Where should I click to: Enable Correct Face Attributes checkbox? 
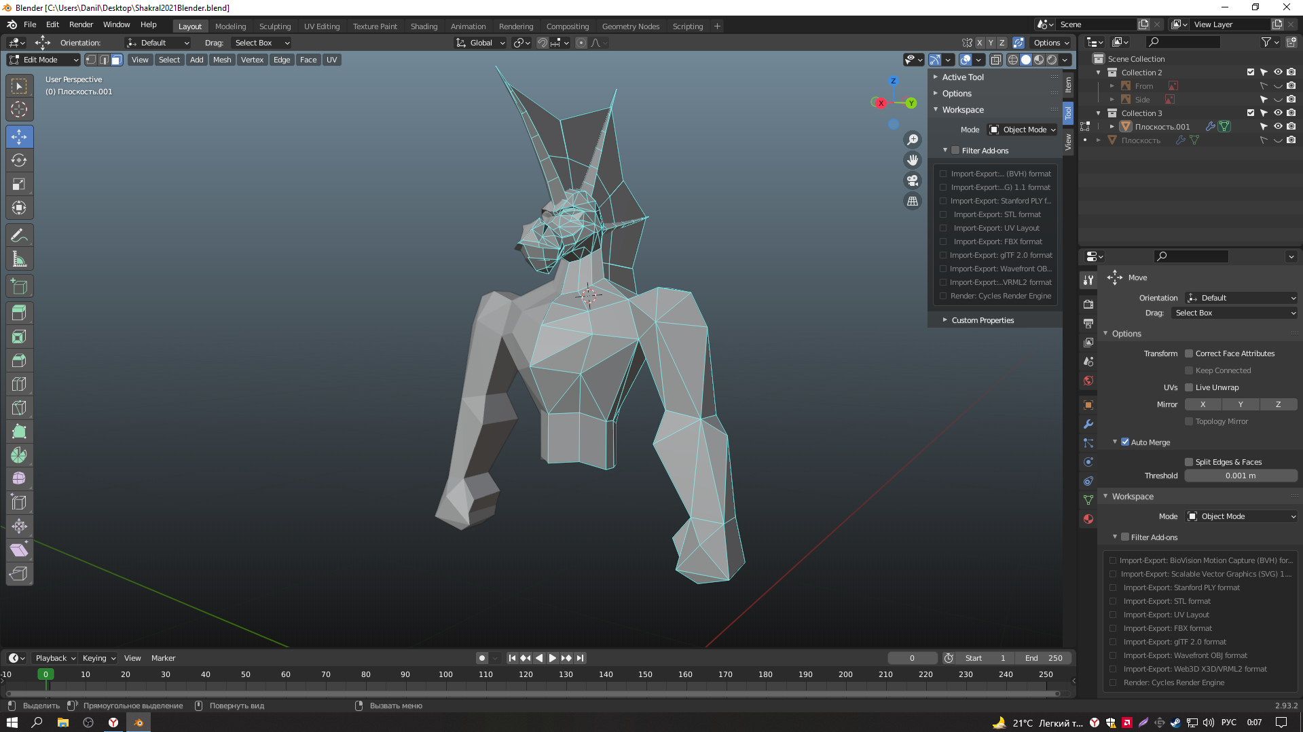pos(1189,353)
